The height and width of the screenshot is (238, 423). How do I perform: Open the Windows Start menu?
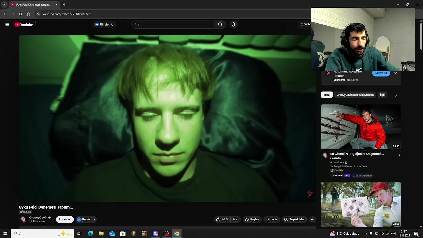pos(5,234)
